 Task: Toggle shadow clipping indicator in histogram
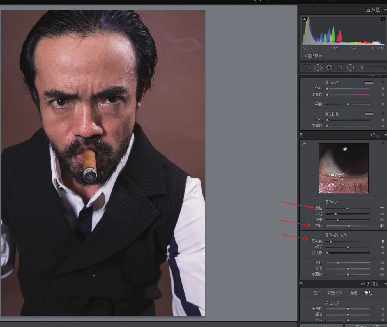pyautogui.click(x=305, y=19)
